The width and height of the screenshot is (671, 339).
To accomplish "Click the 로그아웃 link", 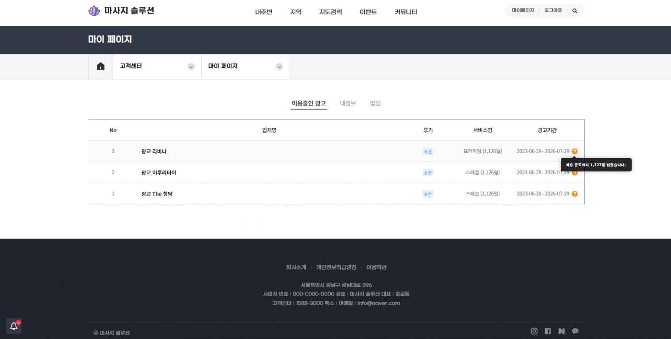I will tap(553, 10).
